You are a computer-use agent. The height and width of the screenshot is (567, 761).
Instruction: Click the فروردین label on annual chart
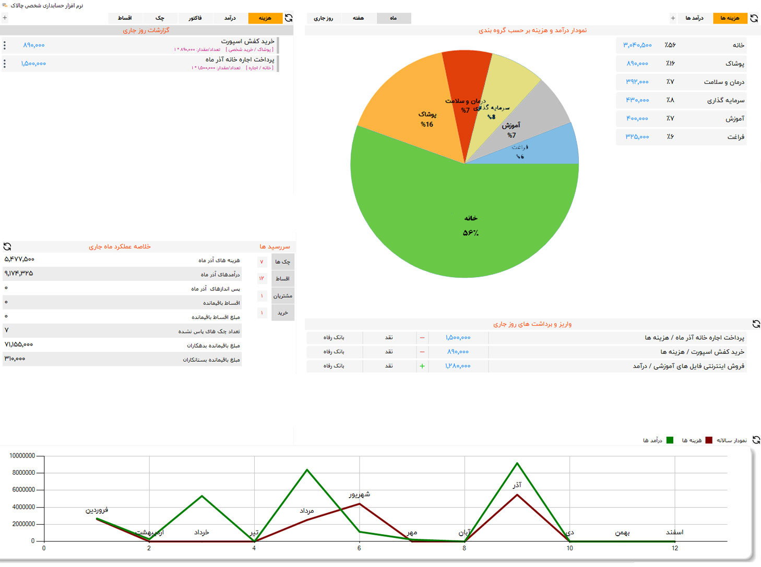[x=97, y=510]
